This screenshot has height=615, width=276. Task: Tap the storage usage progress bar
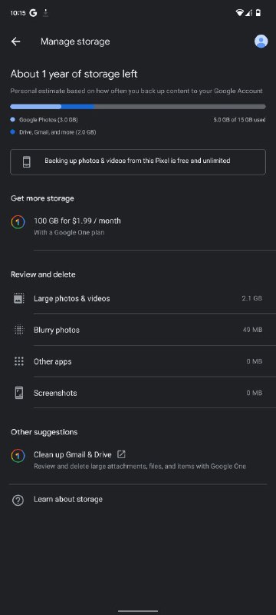pyautogui.click(x=138, y=106)
